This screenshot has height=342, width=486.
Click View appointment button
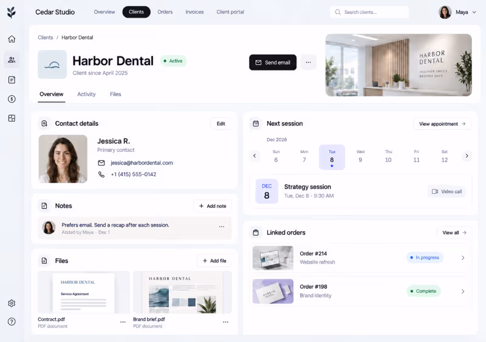coord(443,124)
